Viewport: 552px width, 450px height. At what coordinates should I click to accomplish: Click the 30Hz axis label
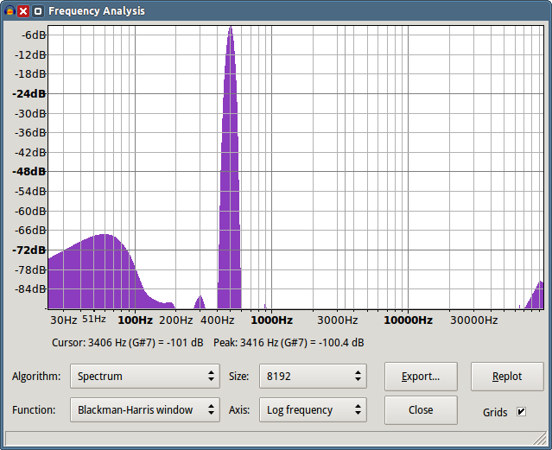tap(63, 320)
